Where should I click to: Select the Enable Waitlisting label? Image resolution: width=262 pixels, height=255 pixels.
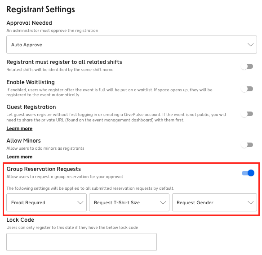click(31, 82)
